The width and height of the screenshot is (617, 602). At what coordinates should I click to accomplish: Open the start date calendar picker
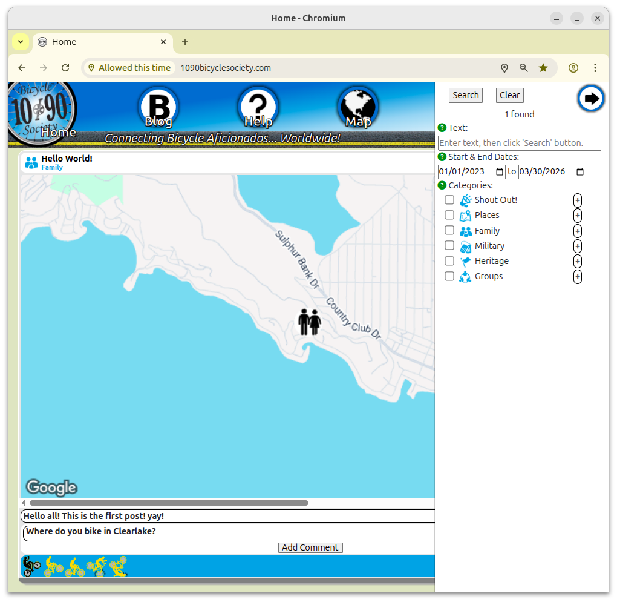(x=499, y=171)
